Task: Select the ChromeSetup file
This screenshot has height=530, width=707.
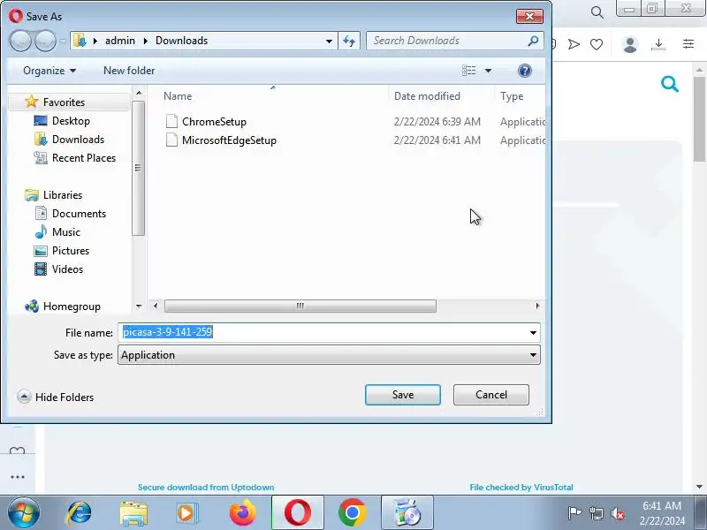Action: 214,122
